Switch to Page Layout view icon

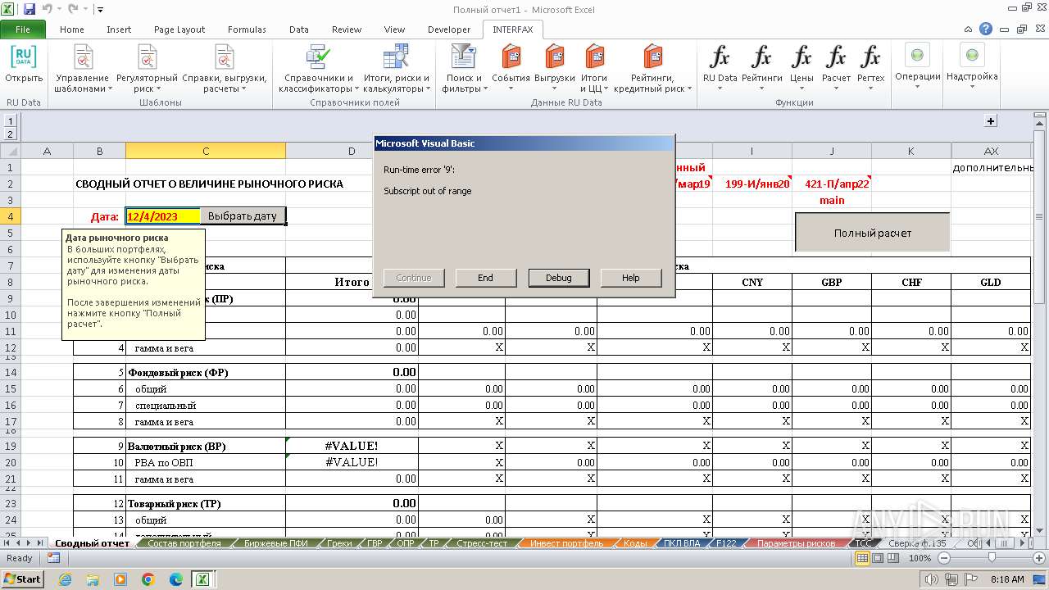878,558
